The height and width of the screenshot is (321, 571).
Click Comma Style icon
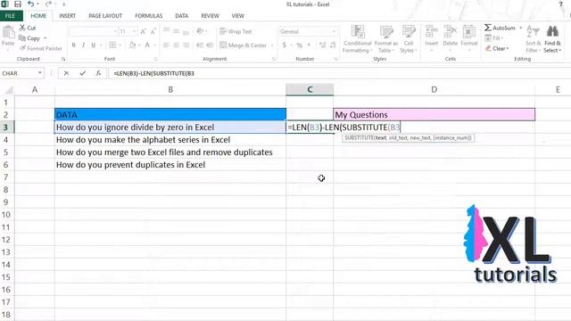point(310,45)
